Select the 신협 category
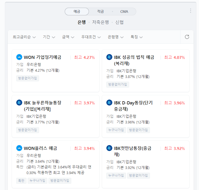Viewport: 199px width, 190px height. coord(119,22)
